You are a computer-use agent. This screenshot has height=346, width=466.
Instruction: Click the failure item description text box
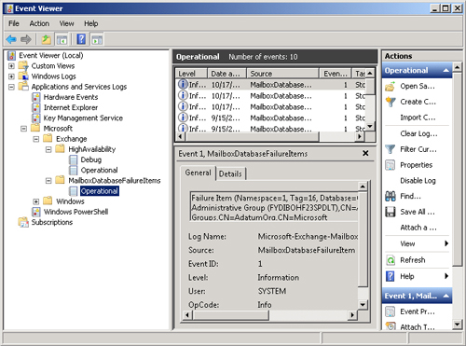pos(274,207)
